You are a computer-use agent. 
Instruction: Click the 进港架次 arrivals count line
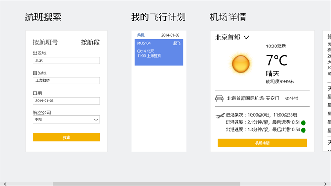261,115
